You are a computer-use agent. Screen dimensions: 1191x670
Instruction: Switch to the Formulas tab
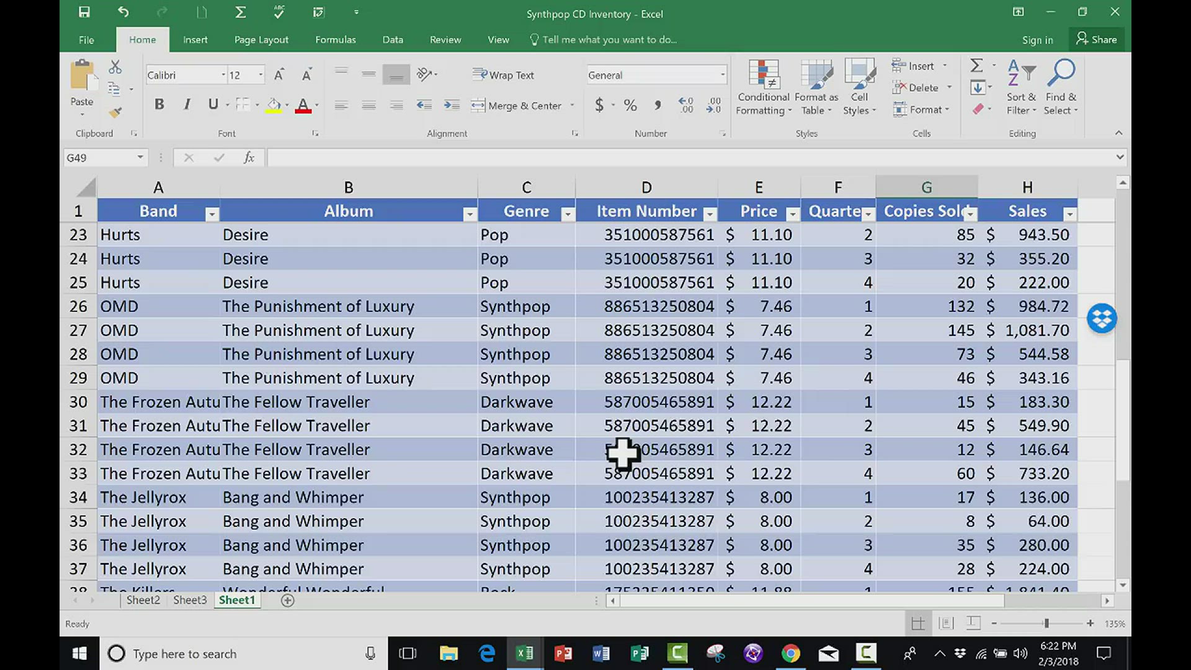click(x=336, y=40)
